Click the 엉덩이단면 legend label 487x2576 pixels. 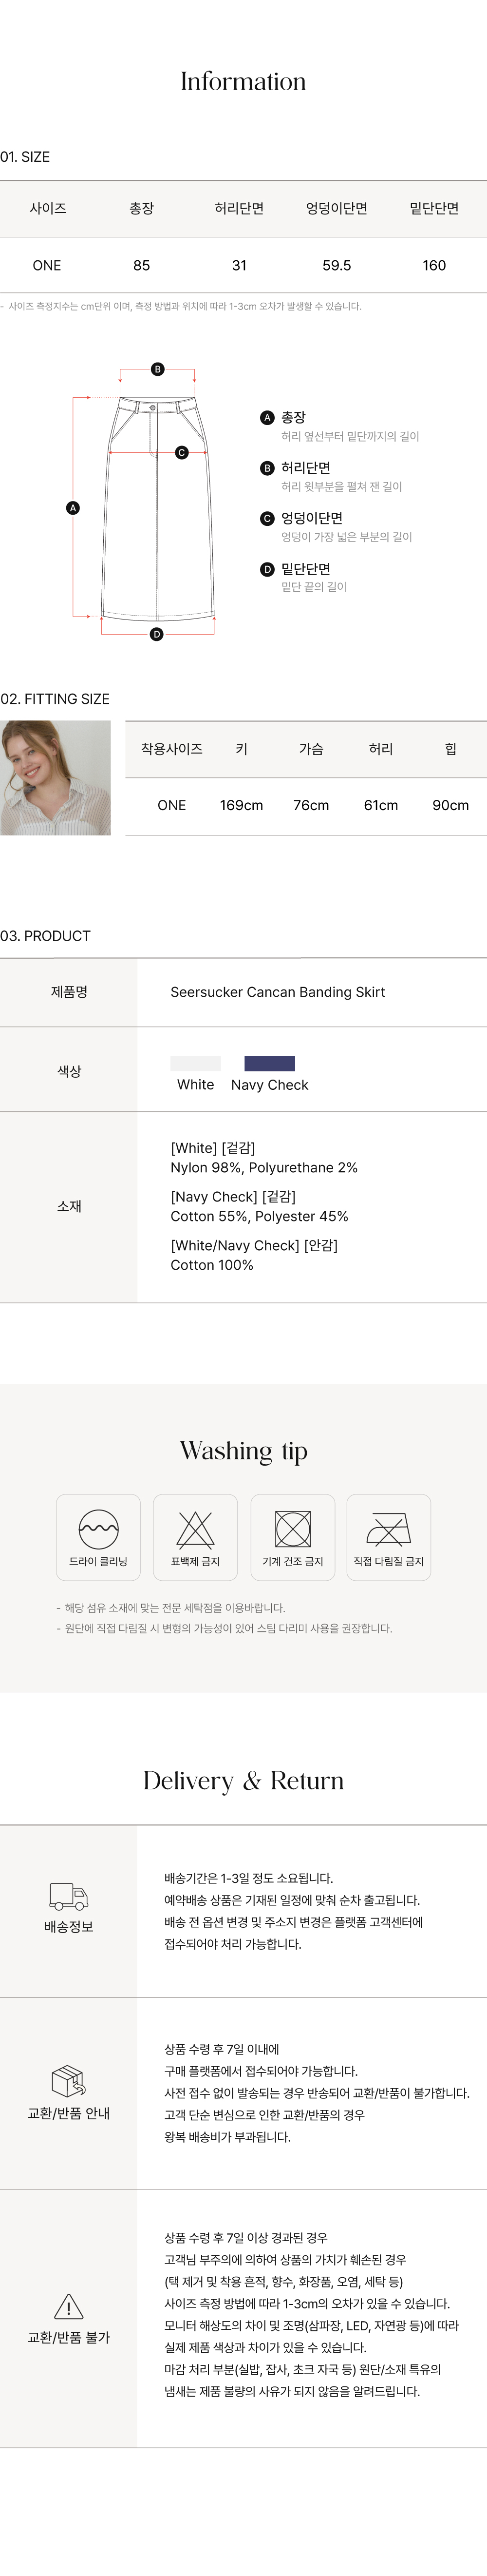point(311,518)
